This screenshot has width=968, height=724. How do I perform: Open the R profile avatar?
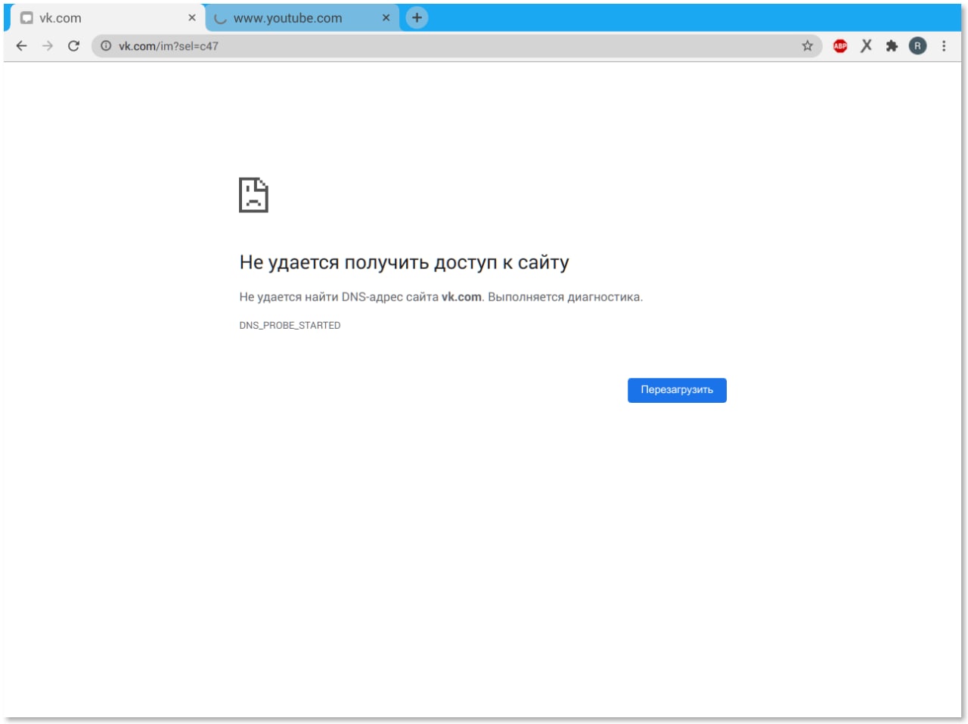coord(917,46)
